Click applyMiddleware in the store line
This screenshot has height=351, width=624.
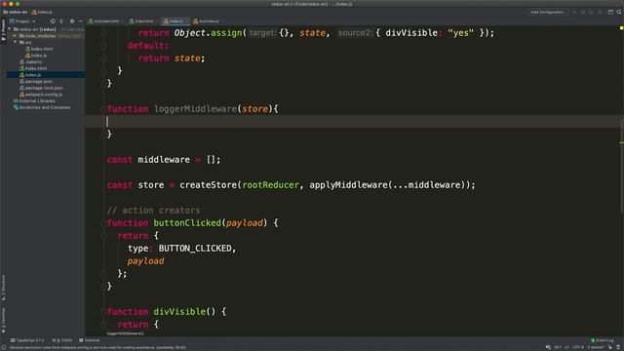point(348,185)
